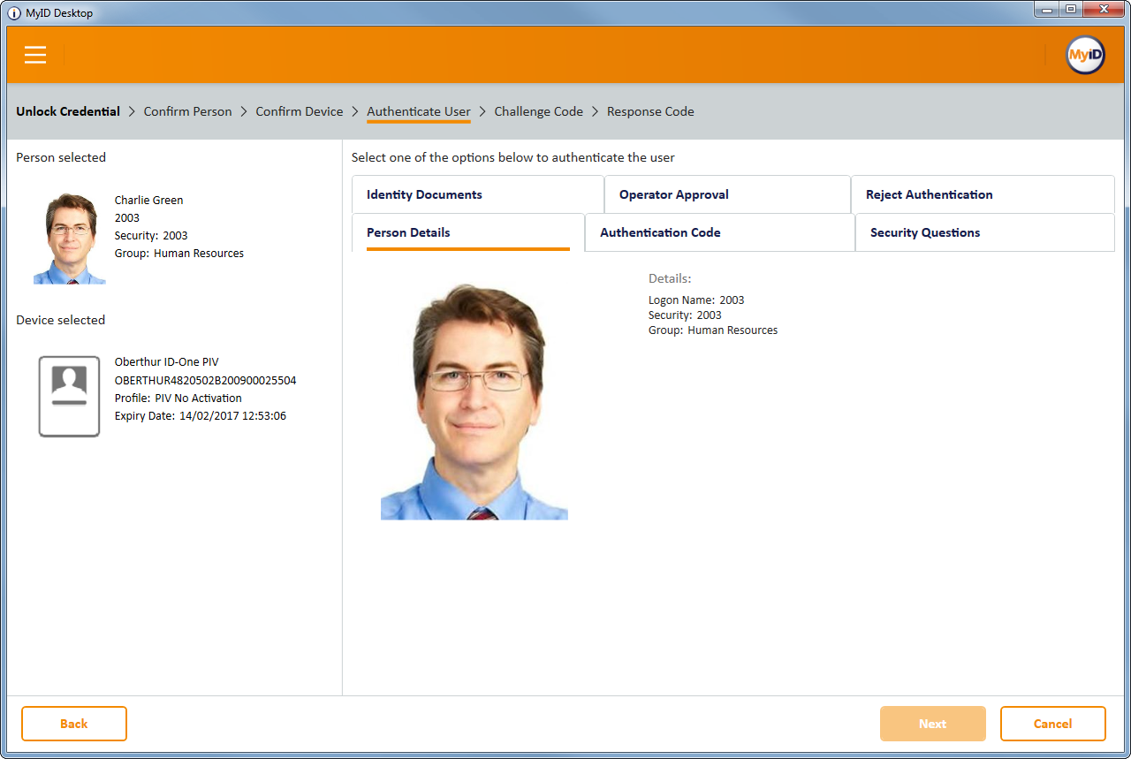
Task: Open the hamburger menu icon
Action: coord(35,55)
